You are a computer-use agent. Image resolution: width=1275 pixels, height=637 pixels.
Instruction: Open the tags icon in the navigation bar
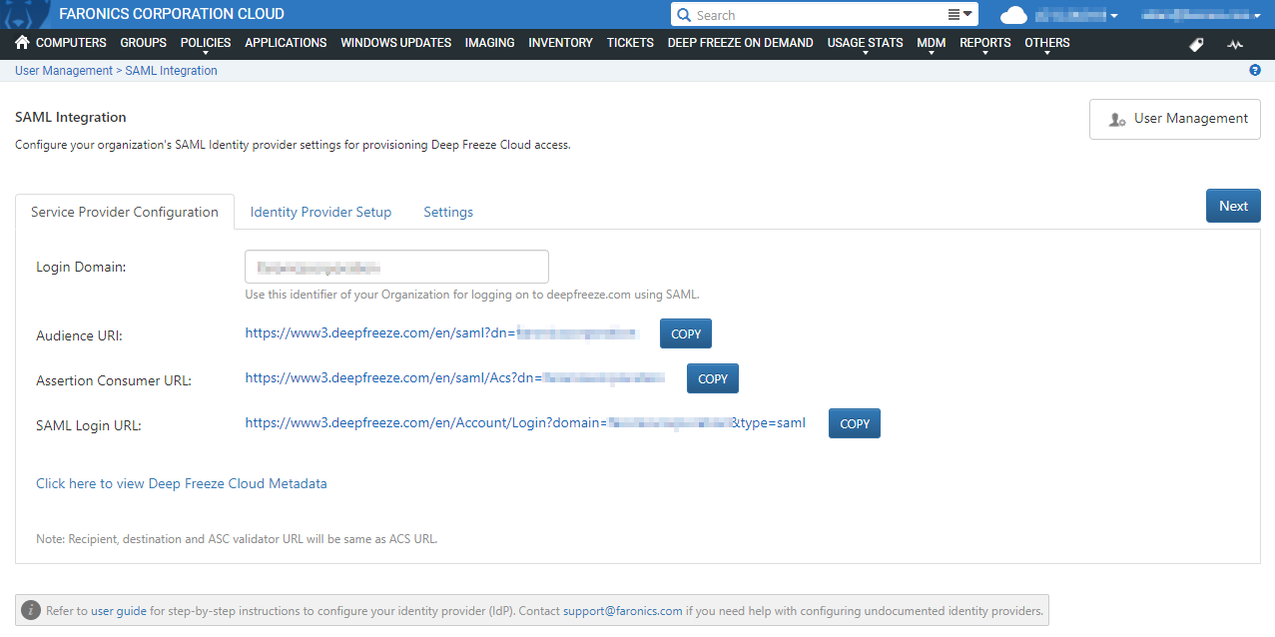point(1196,44)
